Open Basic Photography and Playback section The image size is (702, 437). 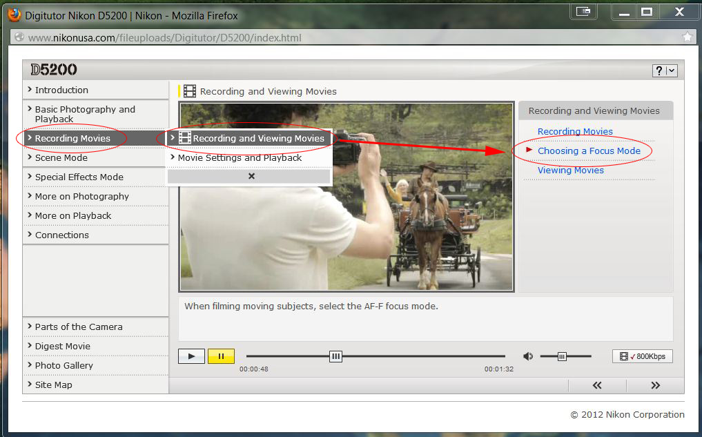96,114
